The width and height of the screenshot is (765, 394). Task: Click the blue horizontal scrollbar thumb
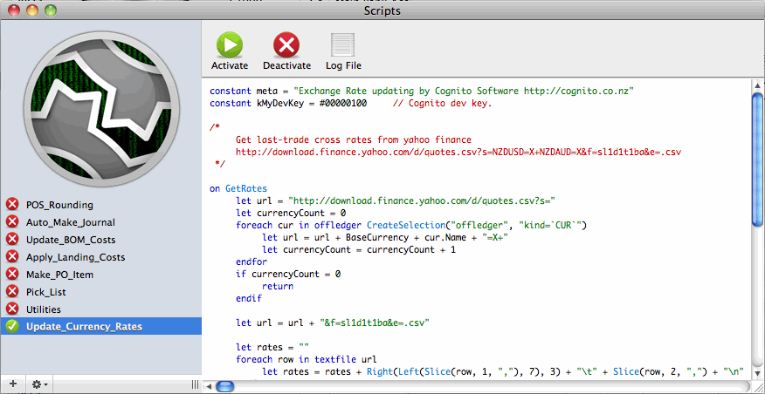click(224, 387)
